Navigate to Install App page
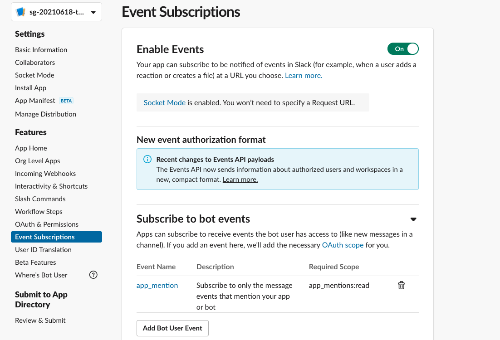The image size is (500, 340). (x=30, y=88)
